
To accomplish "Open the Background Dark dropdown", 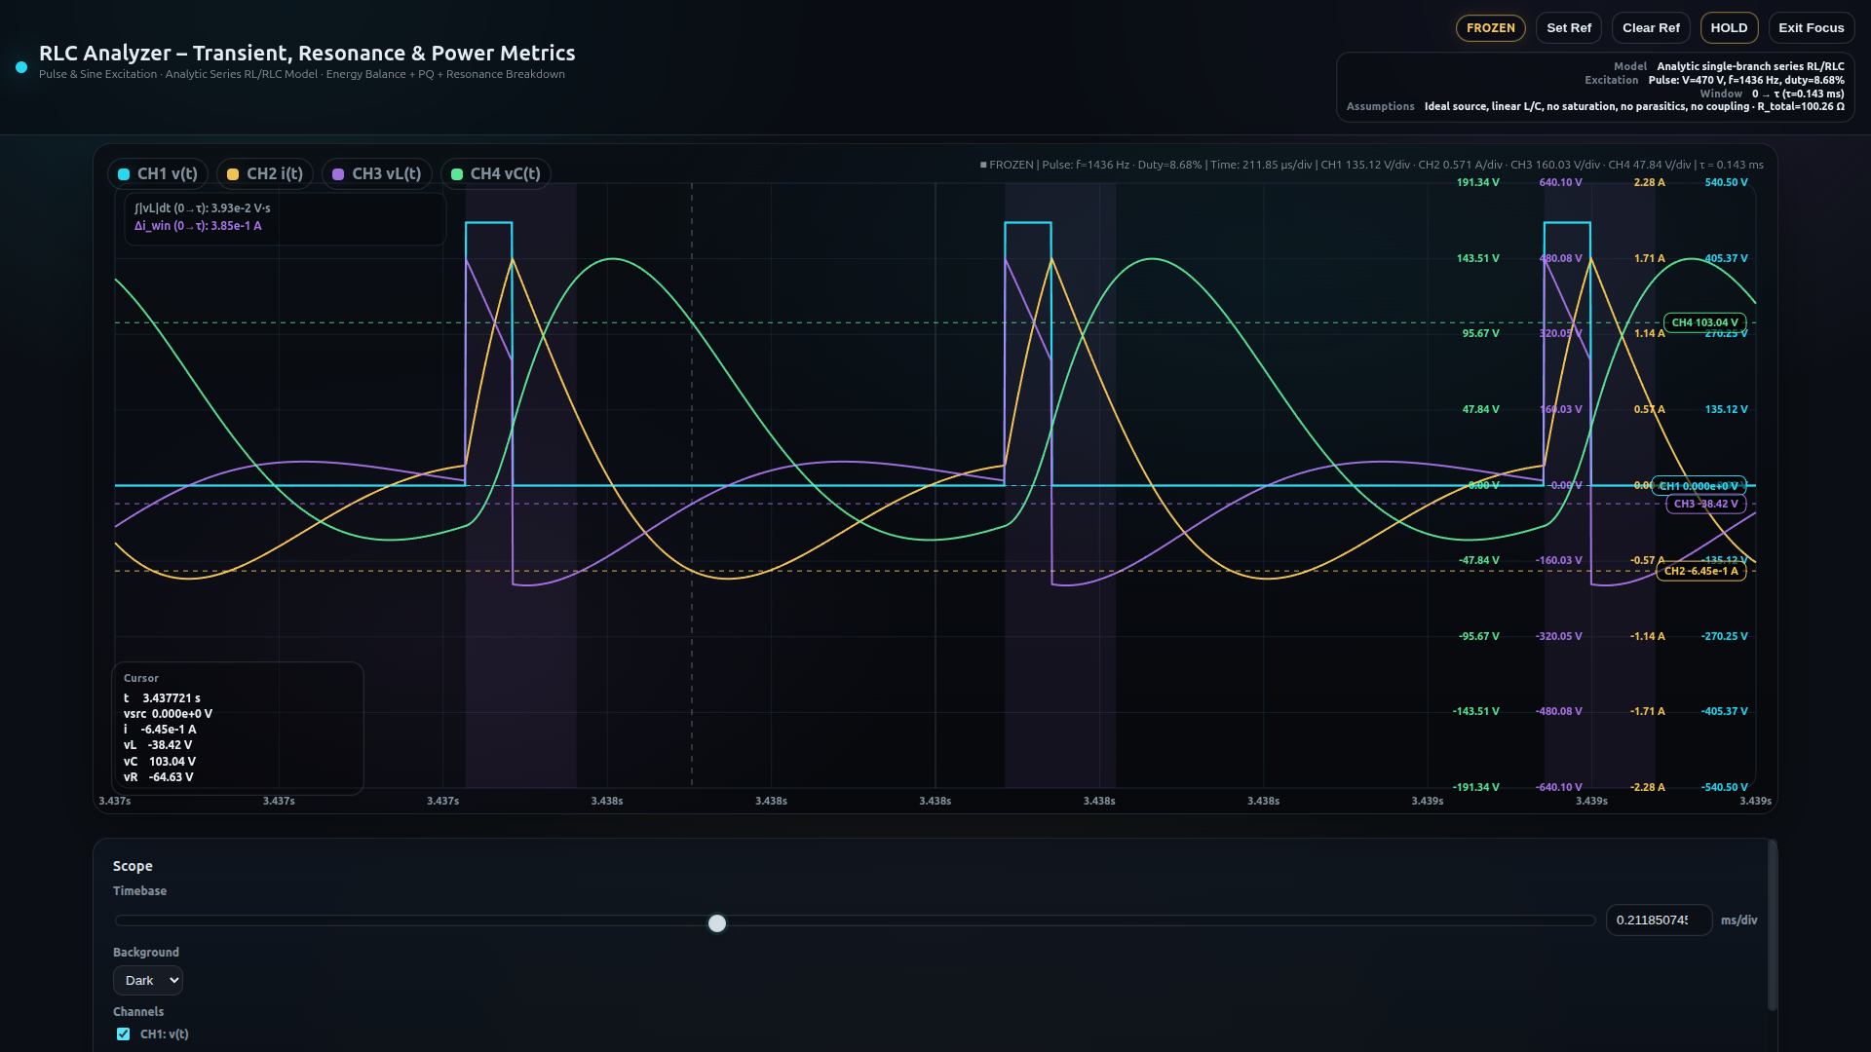I will [x=148, y=980].
